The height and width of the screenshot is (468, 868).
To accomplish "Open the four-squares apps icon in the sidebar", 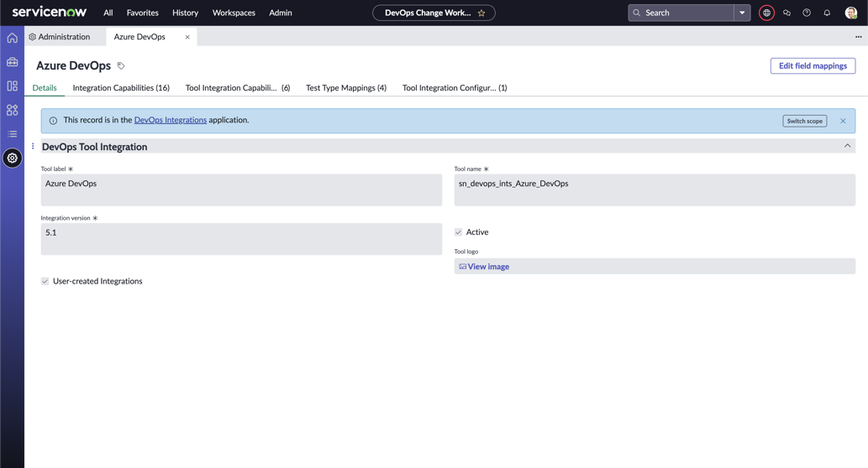I will (12, 110).
